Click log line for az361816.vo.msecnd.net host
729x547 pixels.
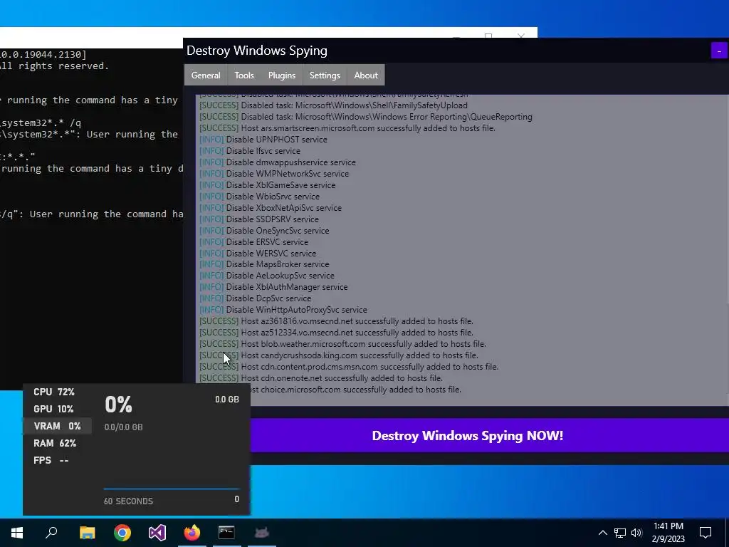(336, 321)
